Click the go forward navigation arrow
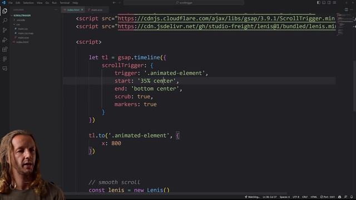 (x=120, y=3)
